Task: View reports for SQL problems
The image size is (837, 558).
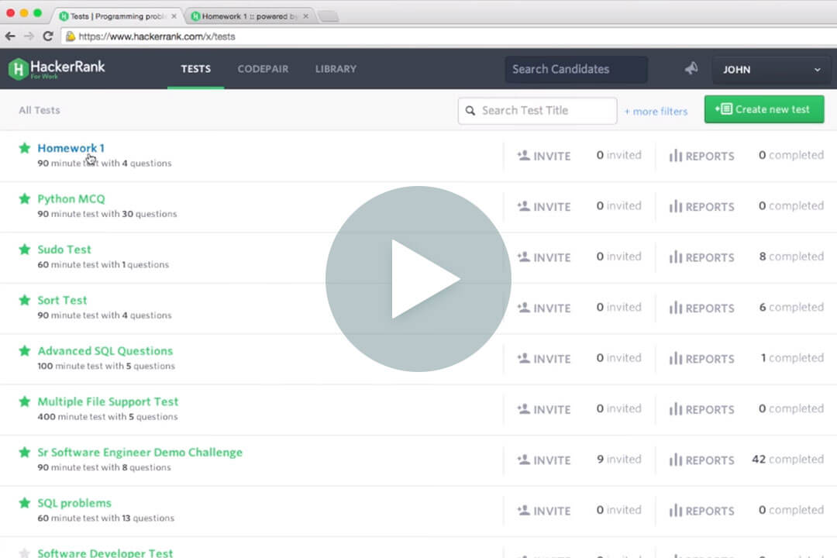Action: (x=701, y=511)
